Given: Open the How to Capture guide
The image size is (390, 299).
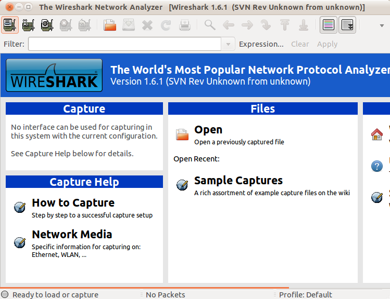Looking at the screenshot, I should point(73,203).
